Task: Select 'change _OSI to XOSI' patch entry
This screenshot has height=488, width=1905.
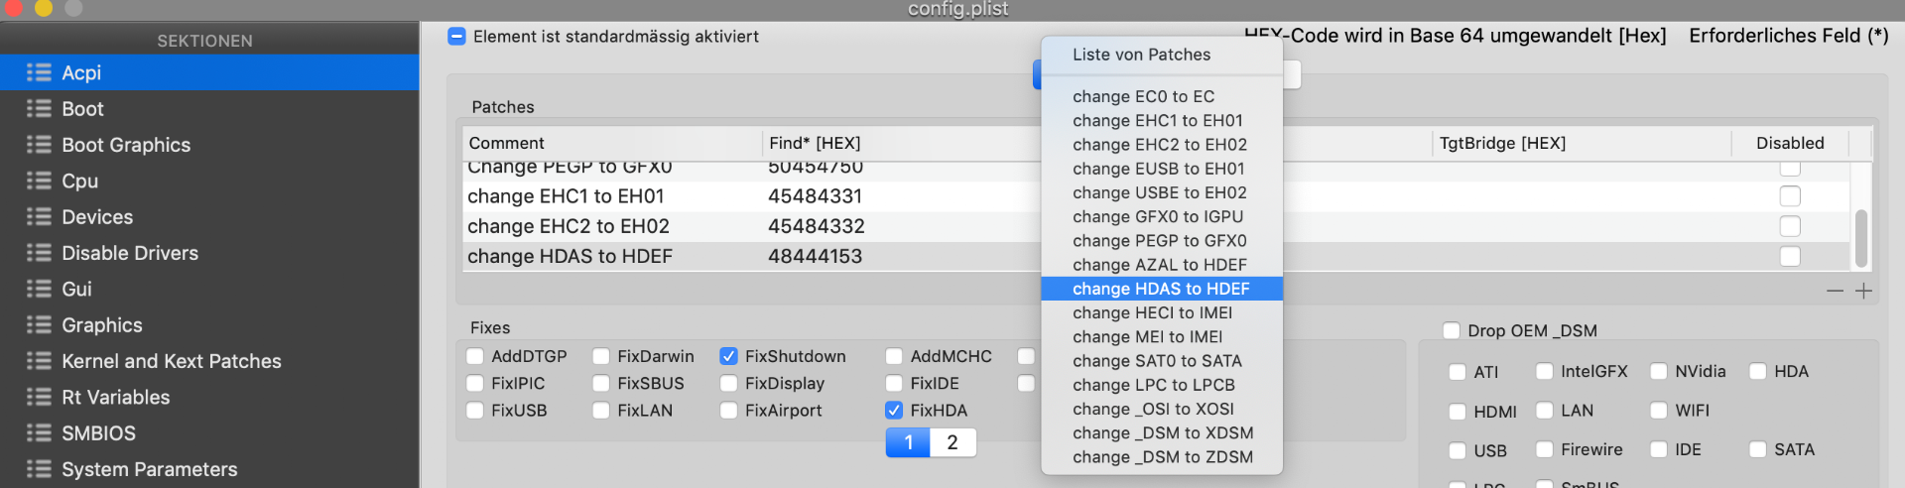Action: [x=1153, y=410]
